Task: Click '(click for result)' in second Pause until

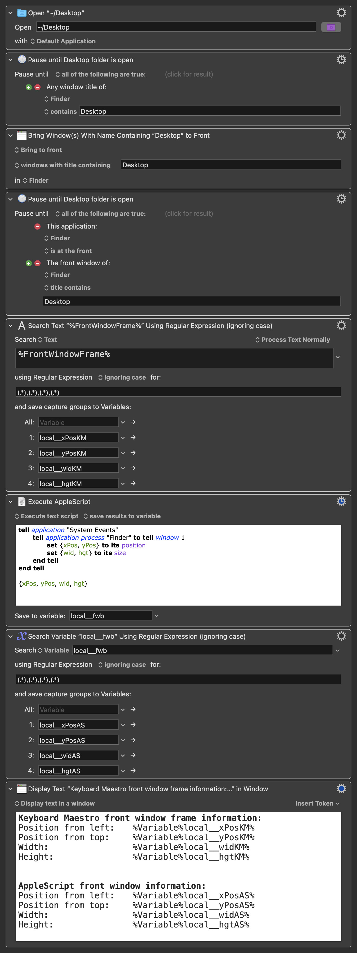Action: pyautogui.click(x=189, y=214)
